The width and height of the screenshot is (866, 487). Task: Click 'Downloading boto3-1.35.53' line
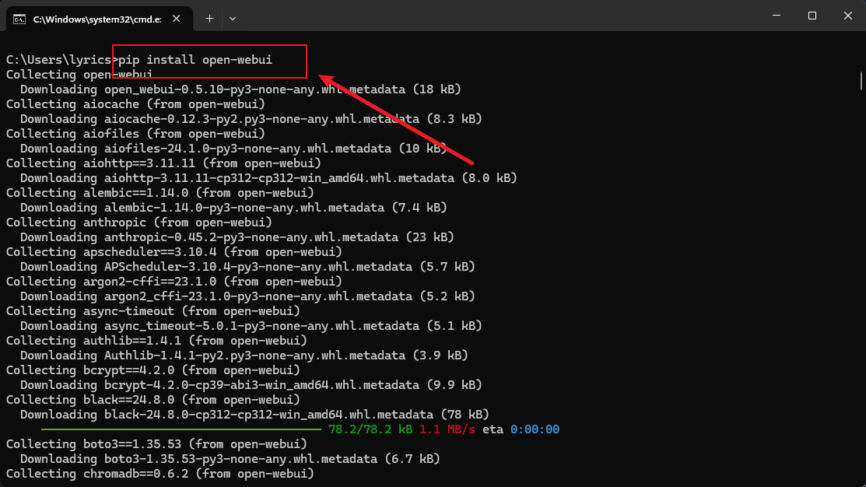click(230, 459)
